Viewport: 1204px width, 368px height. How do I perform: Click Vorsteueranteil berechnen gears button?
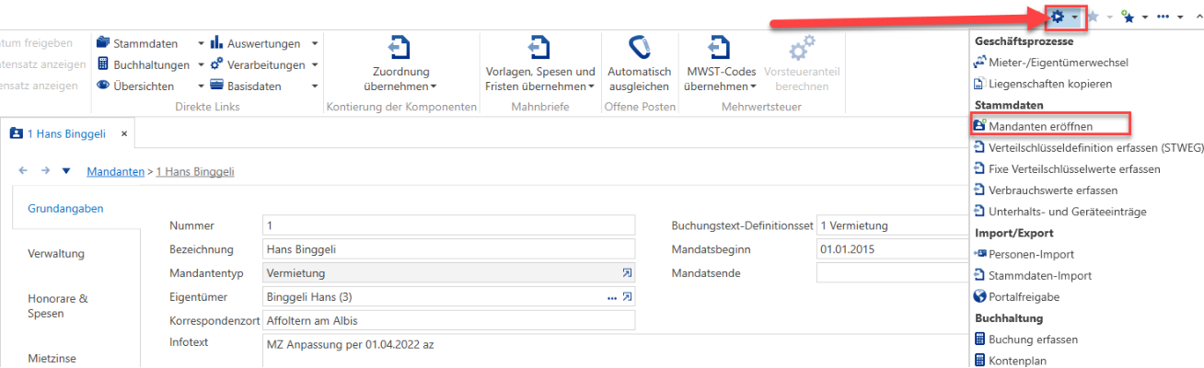pyautogui.click(x=802, y=63)
